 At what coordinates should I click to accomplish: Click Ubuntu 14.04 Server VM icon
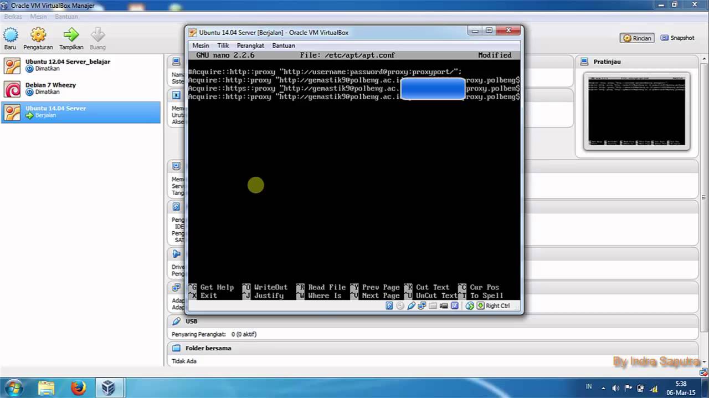tap(12, 113)
